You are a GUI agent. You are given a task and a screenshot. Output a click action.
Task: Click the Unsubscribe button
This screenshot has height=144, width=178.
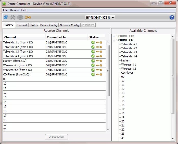click(56, 137)
